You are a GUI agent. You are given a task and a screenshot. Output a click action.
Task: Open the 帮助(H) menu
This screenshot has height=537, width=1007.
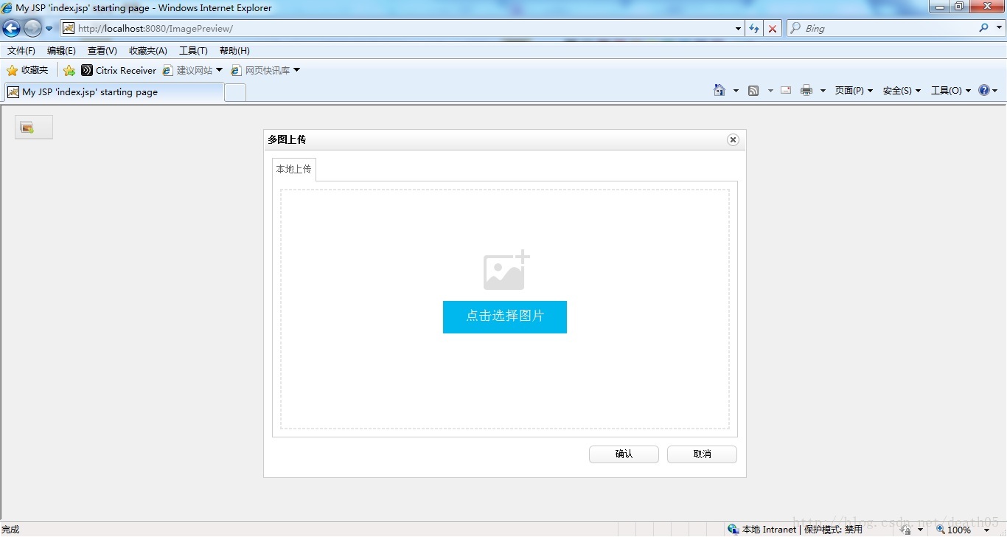pos(234,51)
